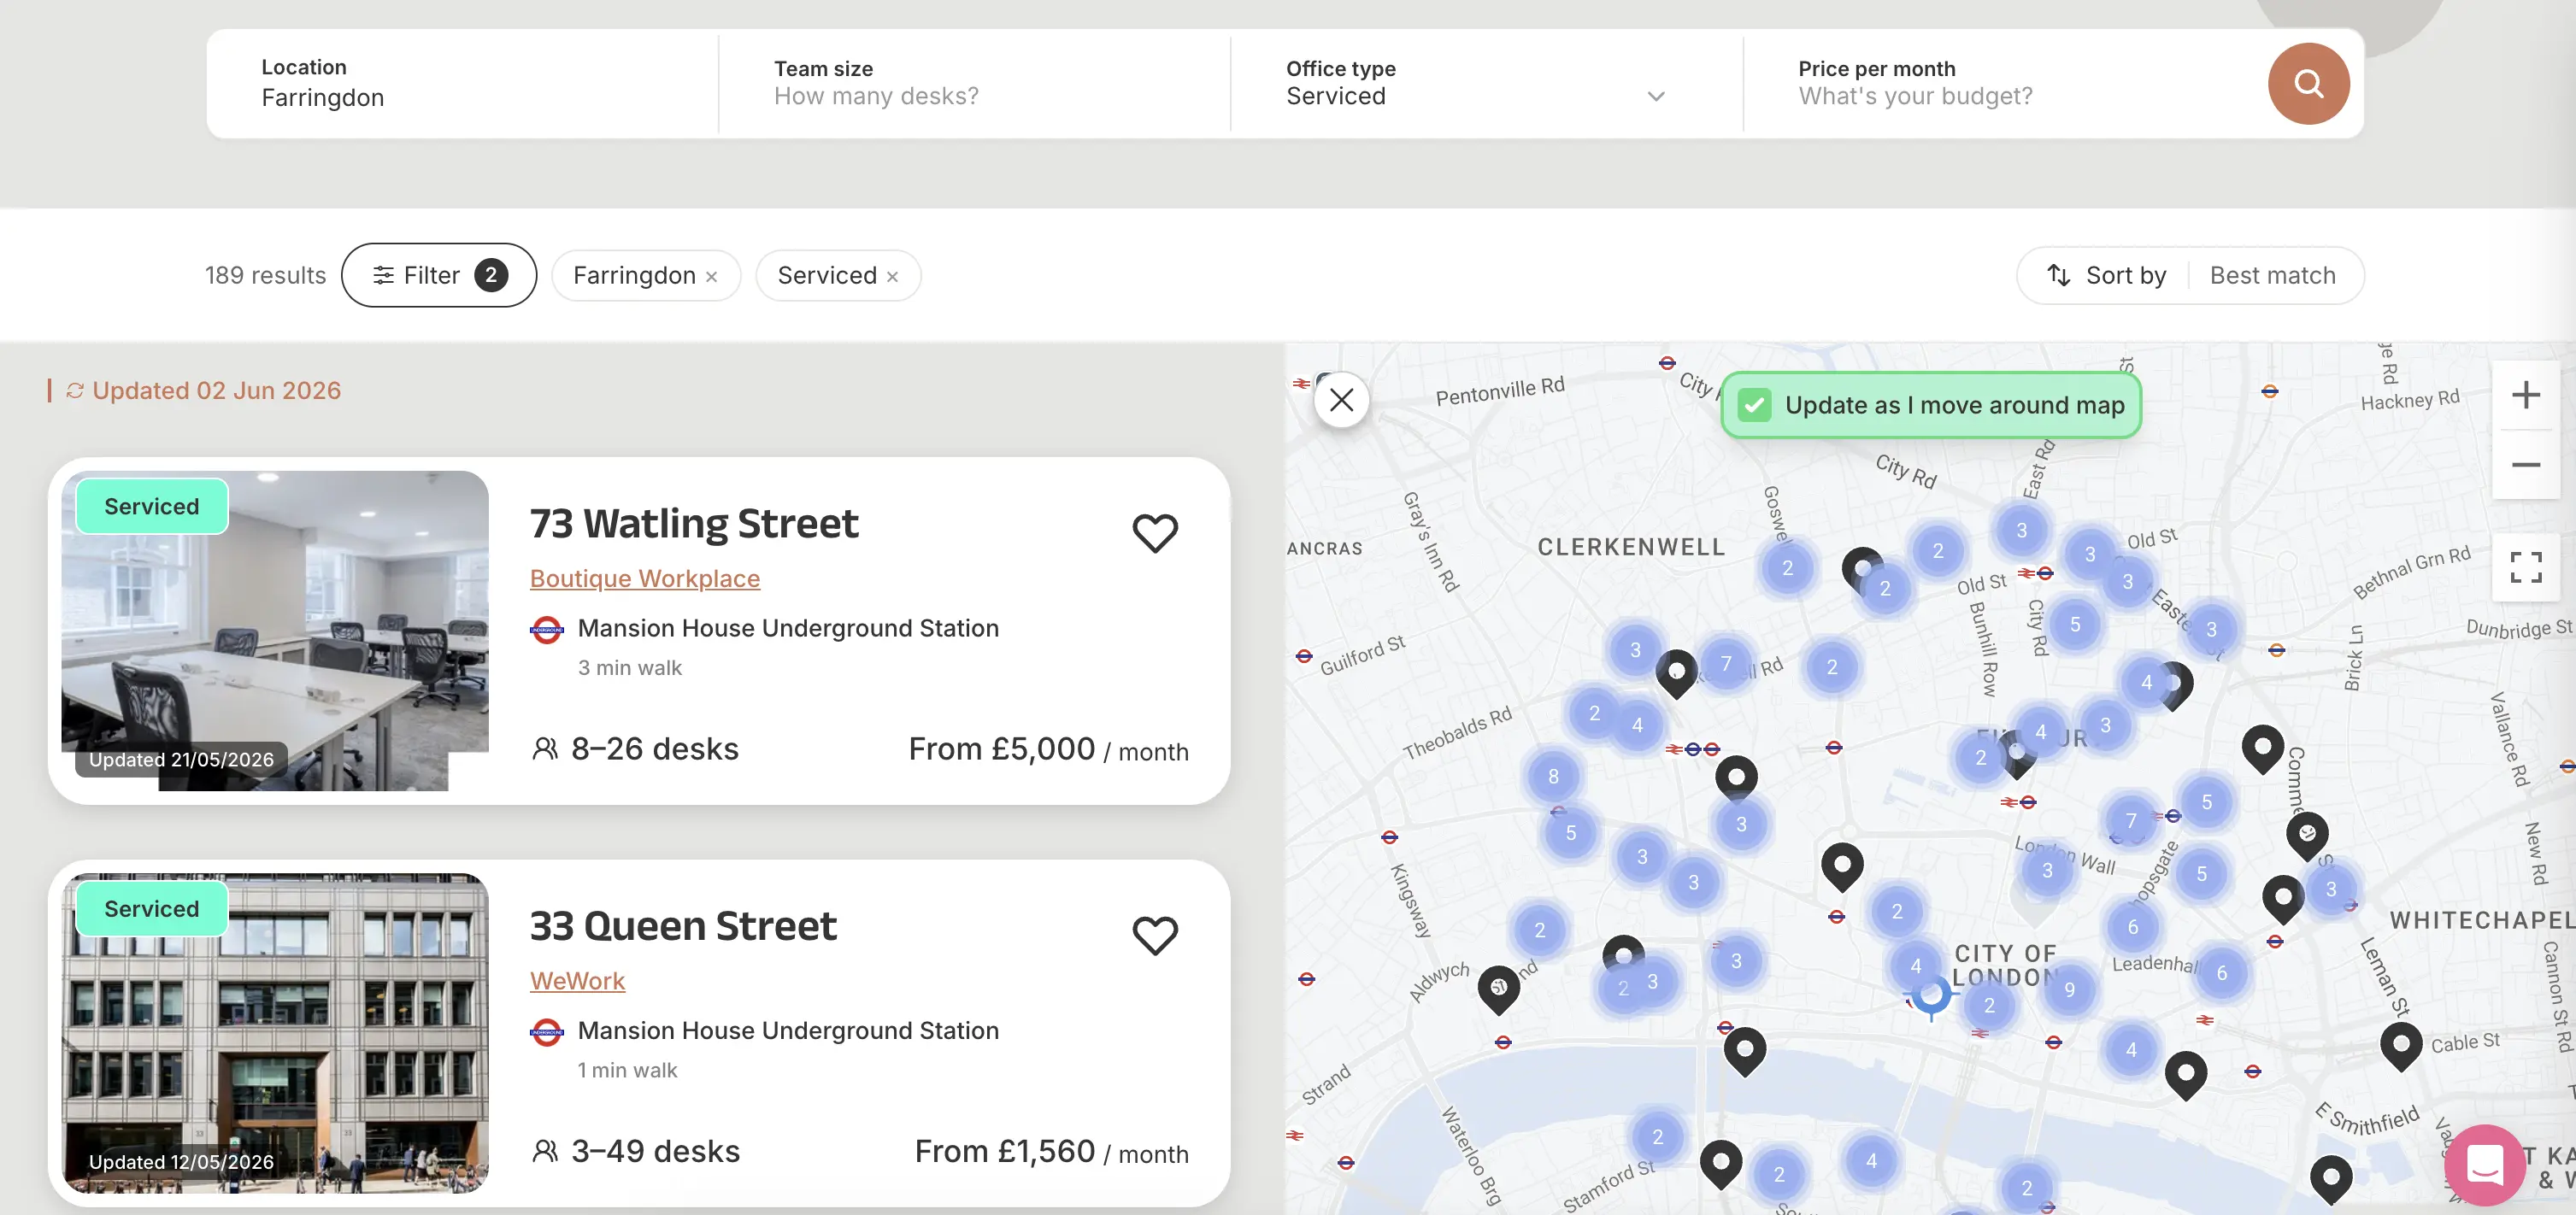Click the Serviced badge on 73 Watling Street
2576x1215 pixels.
tap(152, 506)
